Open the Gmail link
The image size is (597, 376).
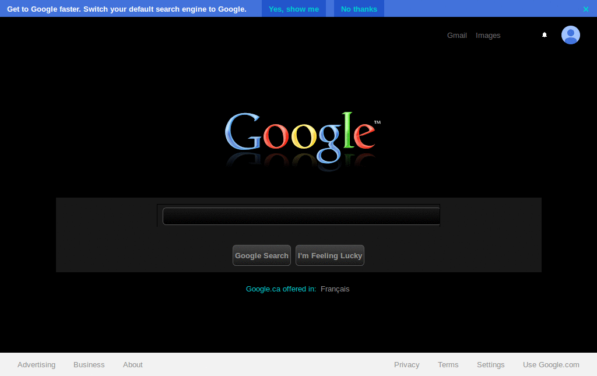pos(457,36)
